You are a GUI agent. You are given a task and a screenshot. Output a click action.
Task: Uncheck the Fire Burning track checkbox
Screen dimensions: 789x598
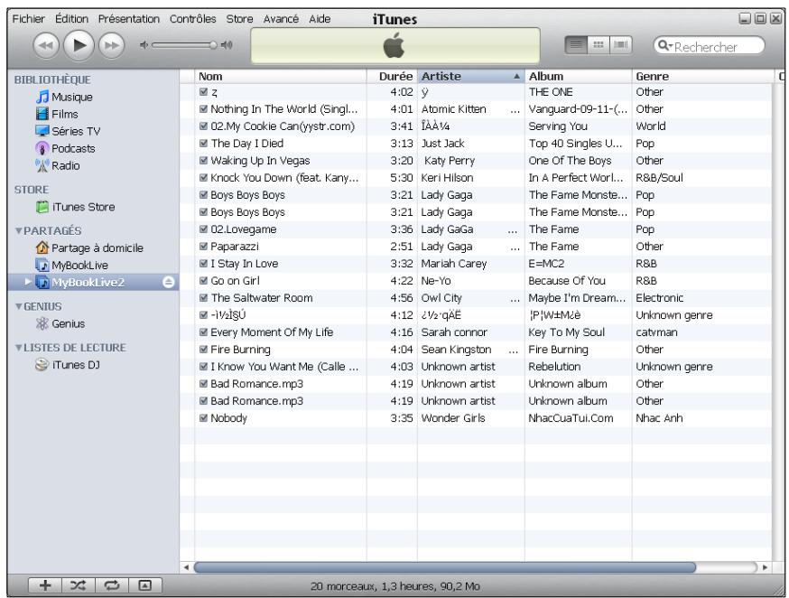[203, 349]
